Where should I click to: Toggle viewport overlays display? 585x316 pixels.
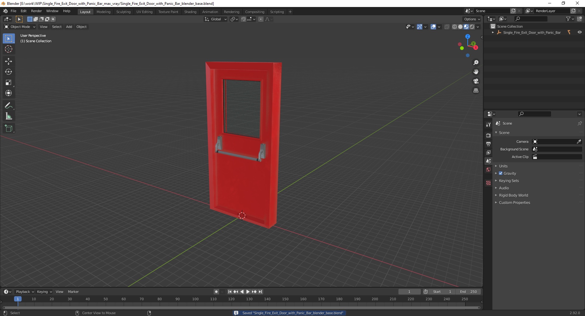click(x=433, y=27)
